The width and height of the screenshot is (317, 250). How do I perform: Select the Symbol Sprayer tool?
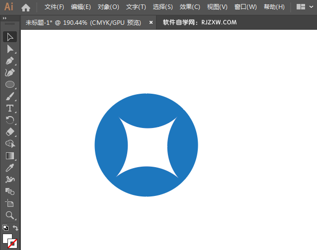tap(10, 180)
